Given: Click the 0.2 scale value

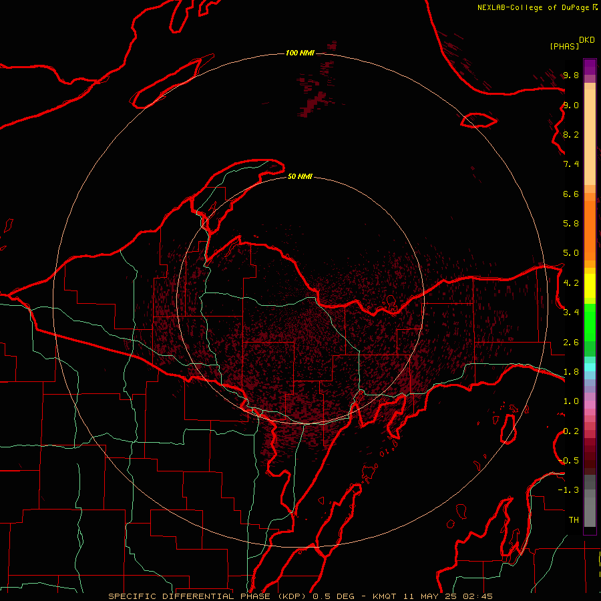Looking at the screenshot, I should (571, 431).
